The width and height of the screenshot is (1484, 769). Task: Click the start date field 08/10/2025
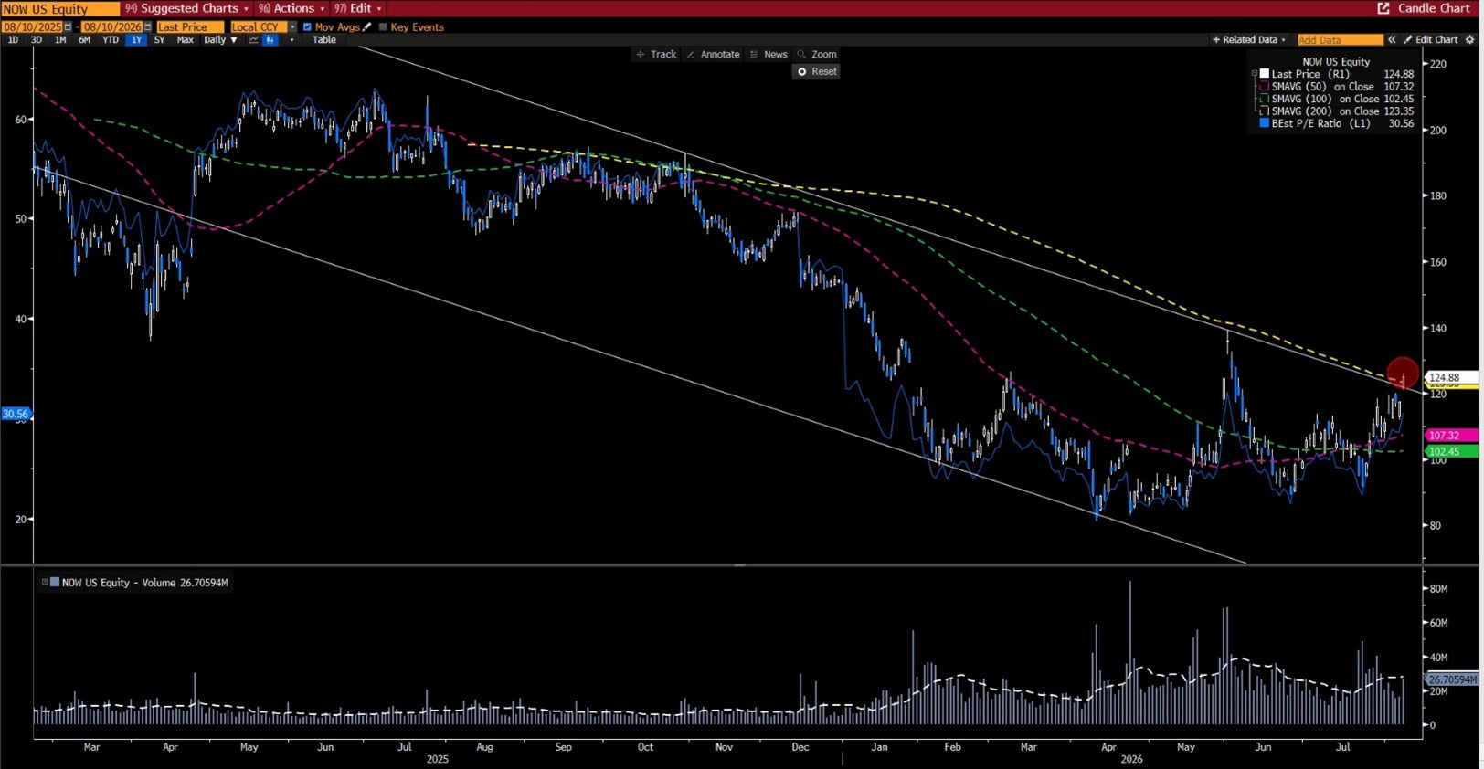[33, 27]
